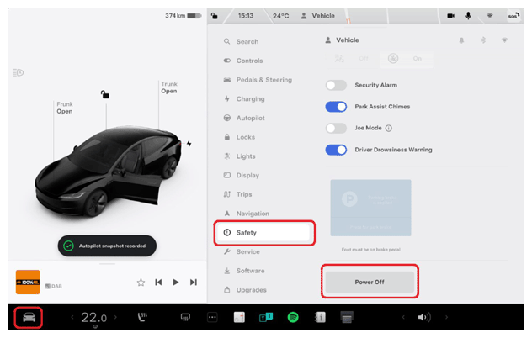This screenshot has width=532, height=338.
Task: Tap the notifications bell icon
Action: [461, 40]
